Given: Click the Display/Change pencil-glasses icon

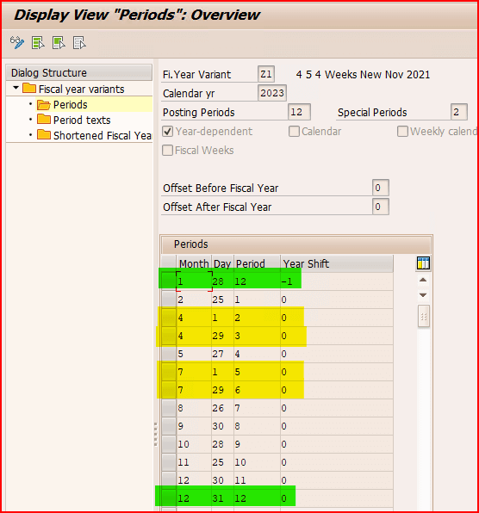Looking at the screenshot, I should [17, 42].
